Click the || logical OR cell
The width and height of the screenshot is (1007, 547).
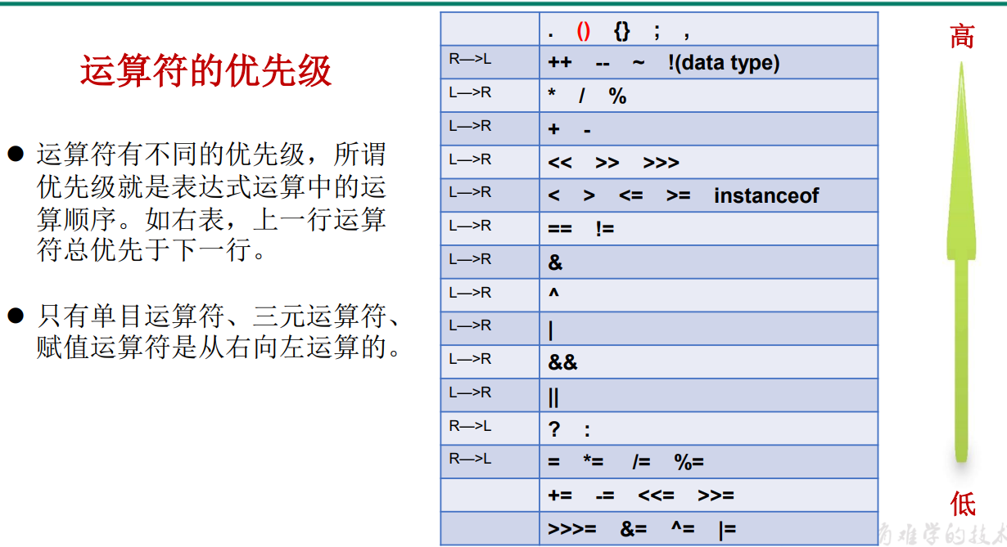[709, 396]
